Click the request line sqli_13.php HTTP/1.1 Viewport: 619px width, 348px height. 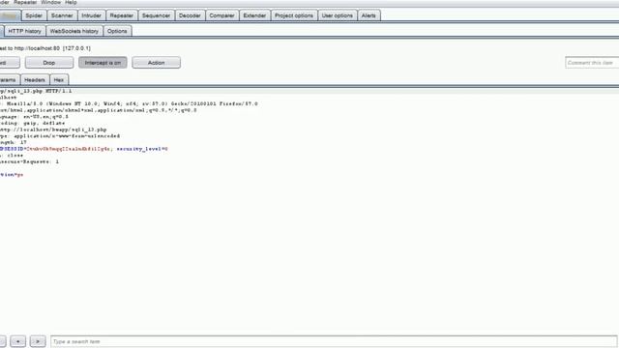(x=36, y=91)
